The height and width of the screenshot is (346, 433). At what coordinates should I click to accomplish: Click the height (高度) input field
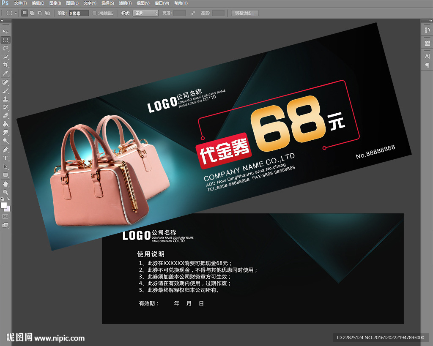click(x=218, y=13)
